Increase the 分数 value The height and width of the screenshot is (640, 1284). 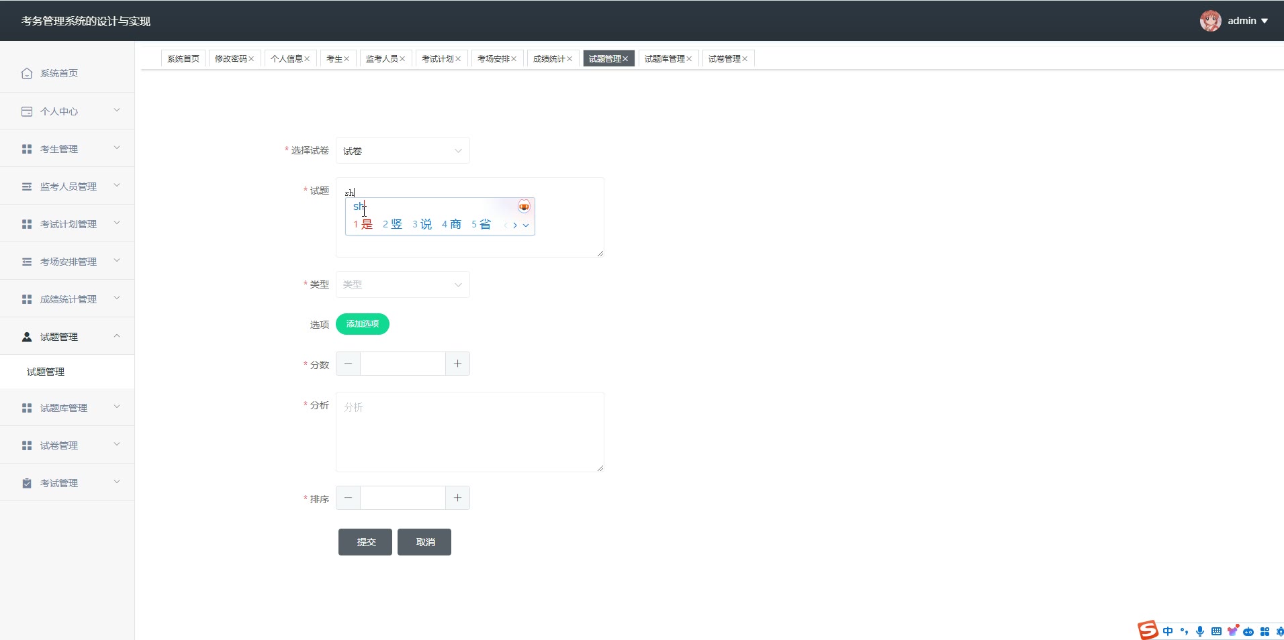457,364
